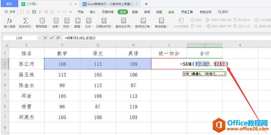Click the cell with value 119

pyautogui.click(x=134, y=106)
